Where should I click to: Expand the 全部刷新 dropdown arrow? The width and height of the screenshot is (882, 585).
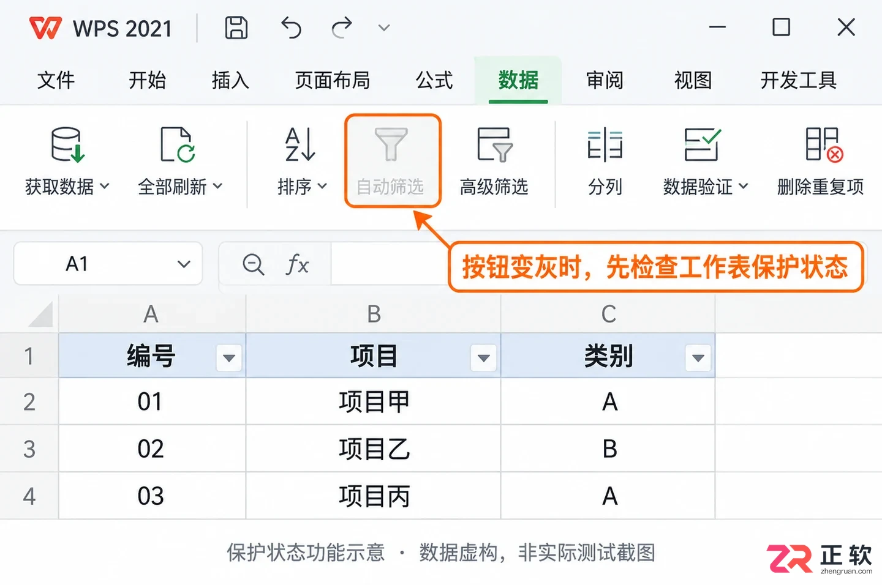217,186
